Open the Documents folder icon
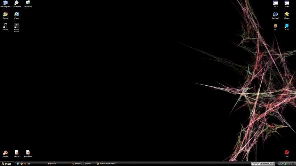 point(16,4)
